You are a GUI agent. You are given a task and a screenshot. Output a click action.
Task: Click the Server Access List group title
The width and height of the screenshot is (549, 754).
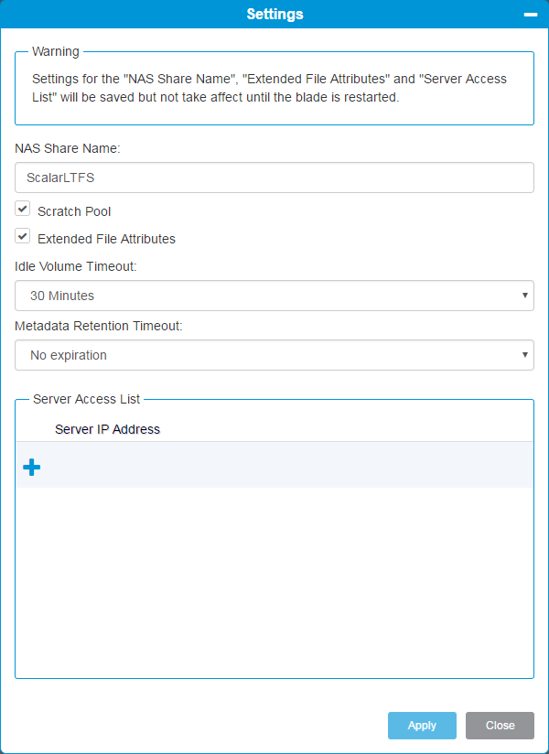coord(86,399)
